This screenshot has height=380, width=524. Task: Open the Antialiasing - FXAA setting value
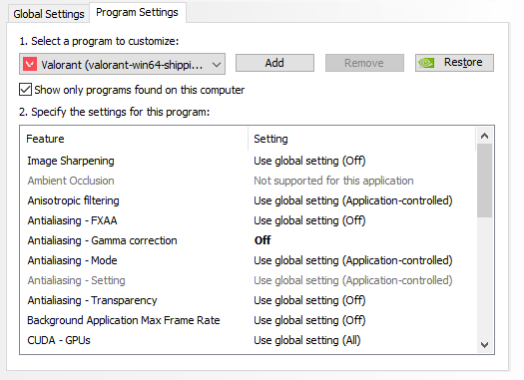pyautogui.click(x=309, y=220)
